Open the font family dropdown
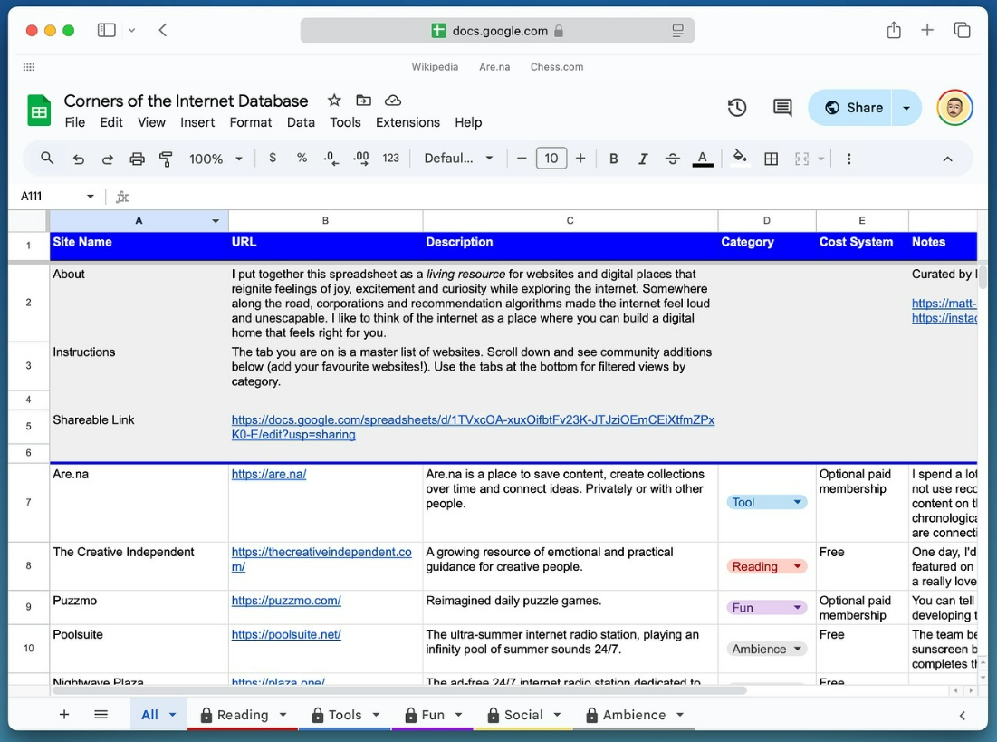 coord(458,158)
